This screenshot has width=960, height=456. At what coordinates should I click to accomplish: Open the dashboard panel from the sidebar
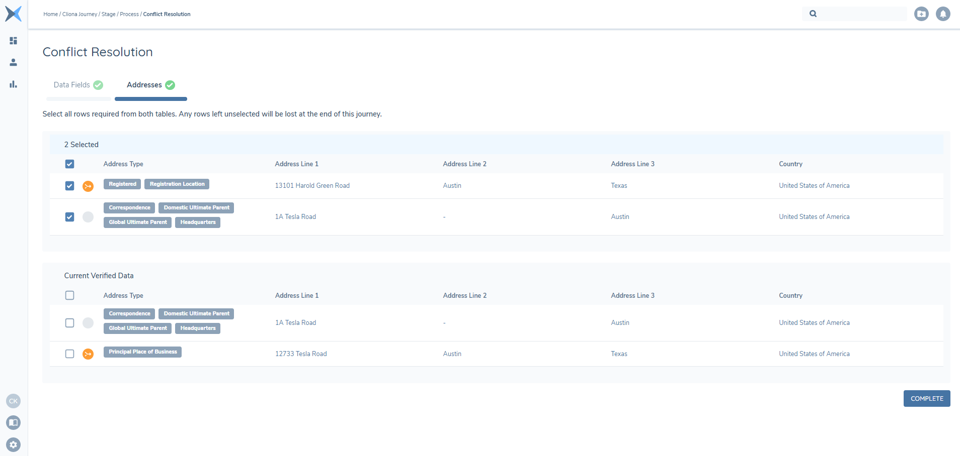pos(13,41)
